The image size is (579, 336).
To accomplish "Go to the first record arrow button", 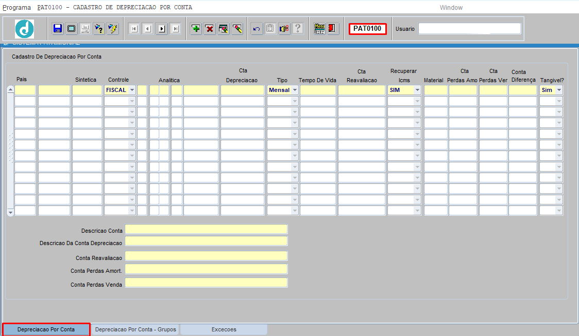I will 134,29.
